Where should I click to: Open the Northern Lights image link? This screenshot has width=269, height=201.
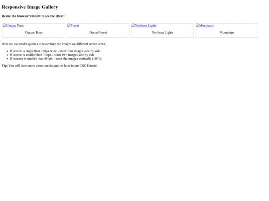(144, 26)
